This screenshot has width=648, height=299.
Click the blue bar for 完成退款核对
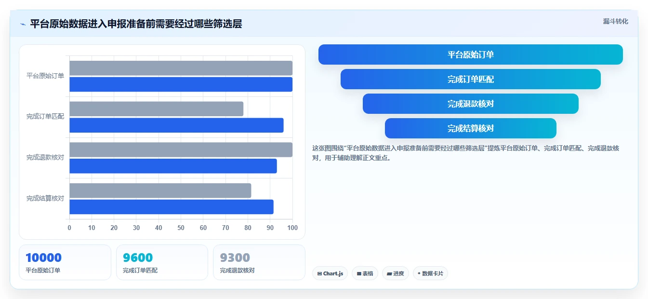(x=173, y=166)
